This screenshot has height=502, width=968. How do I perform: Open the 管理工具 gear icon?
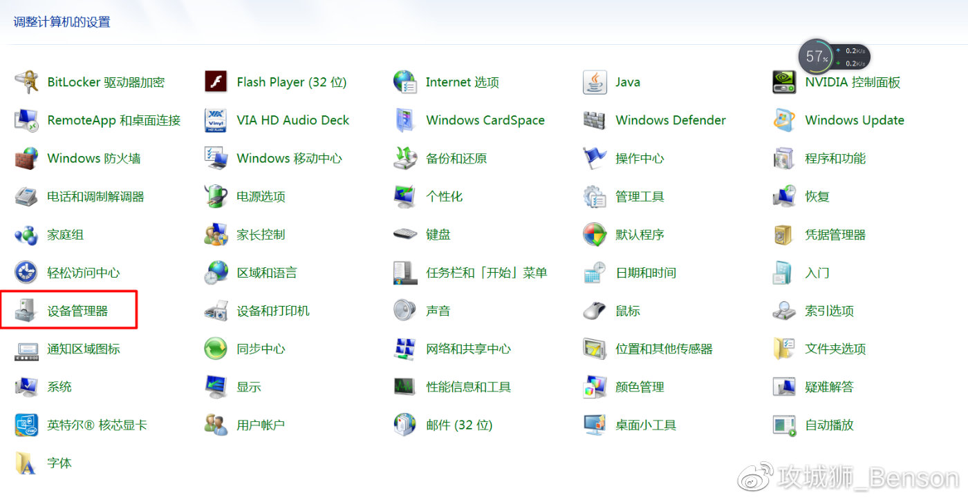point(595,197)
